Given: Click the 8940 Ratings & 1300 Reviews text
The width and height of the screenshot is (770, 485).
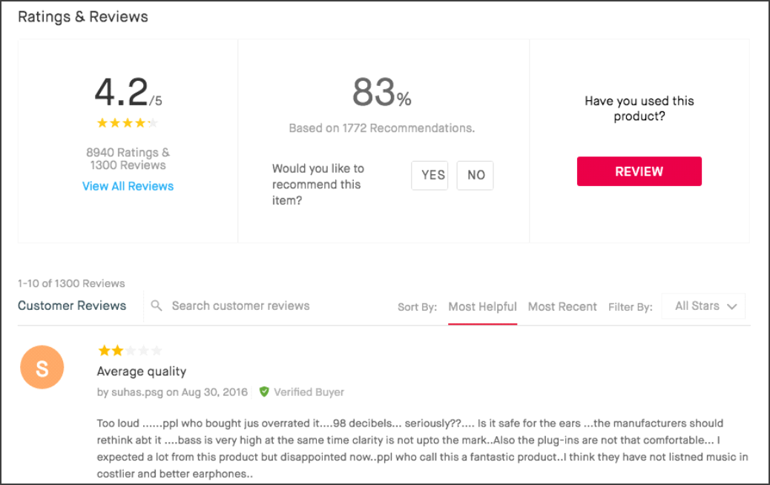Looking at the screenshot, I should [x=128, y=159].
